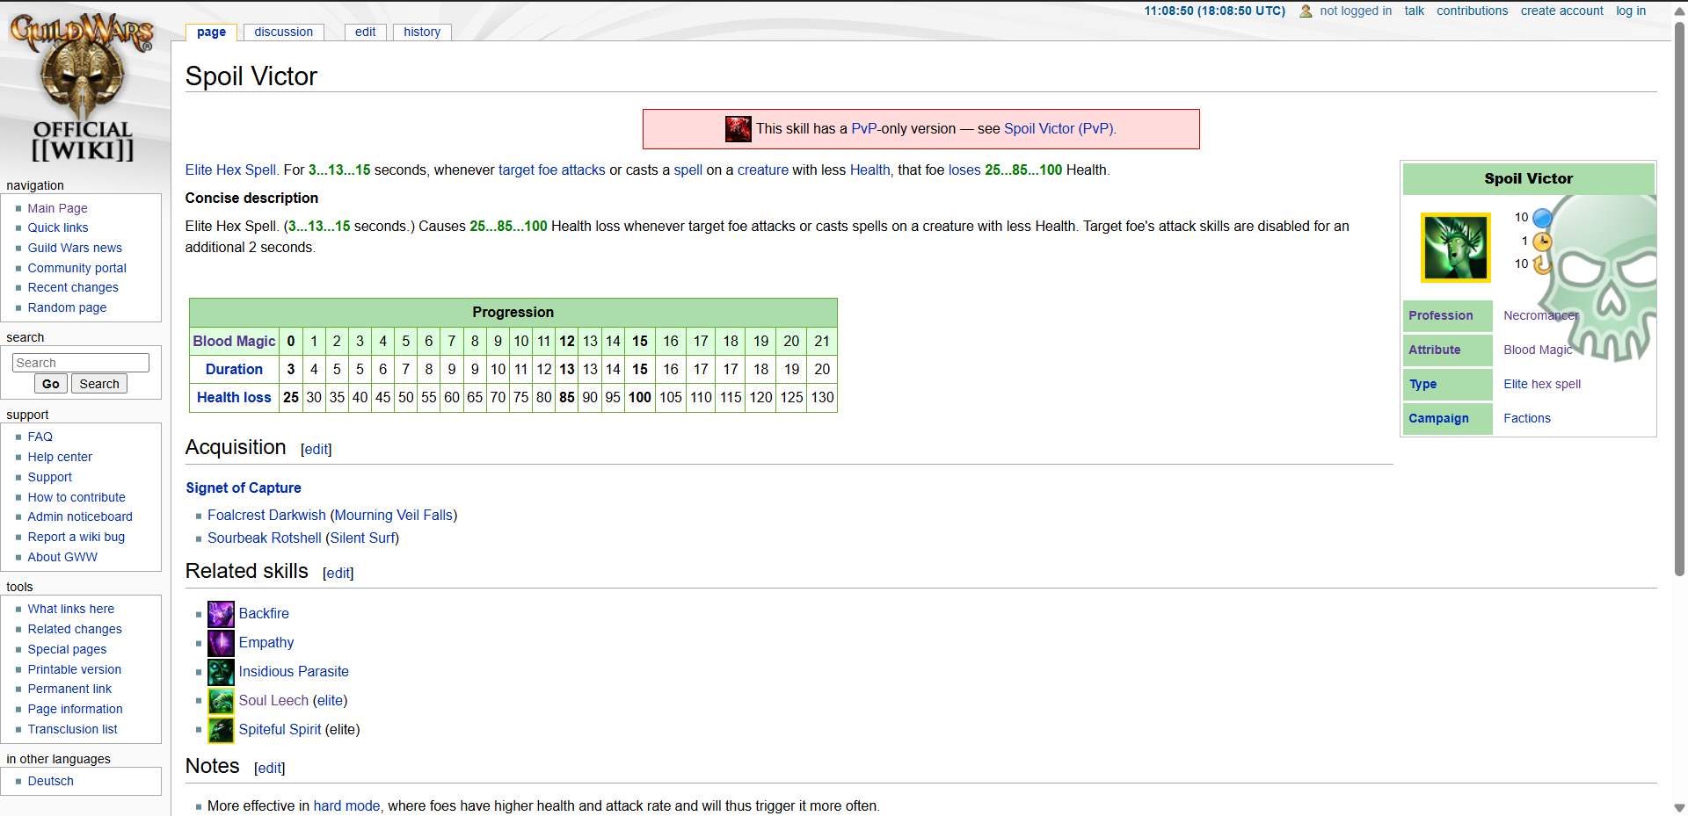The width and height of the screenshot is (1688, 816).
Task: Click the activation time clock icon
Action: coord(1542,242)
